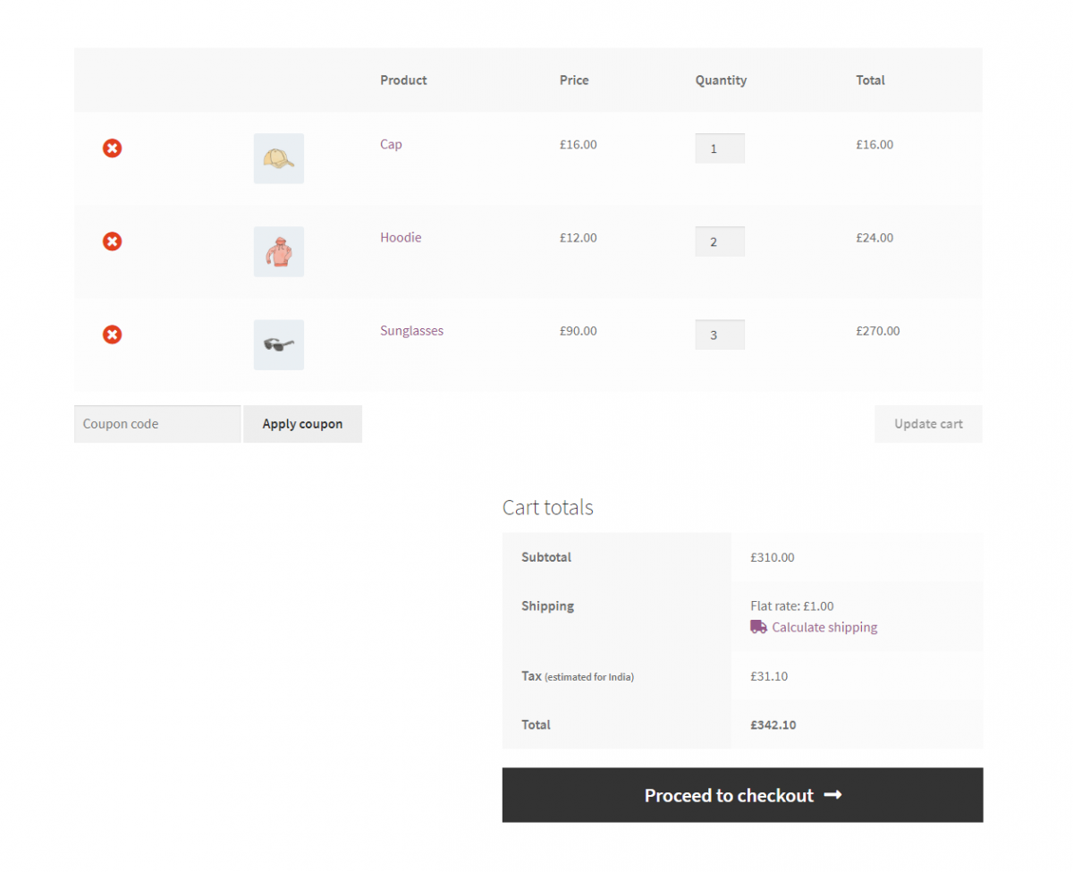
Task: Open the Cap product page
Action: click(x=391, y=144)
